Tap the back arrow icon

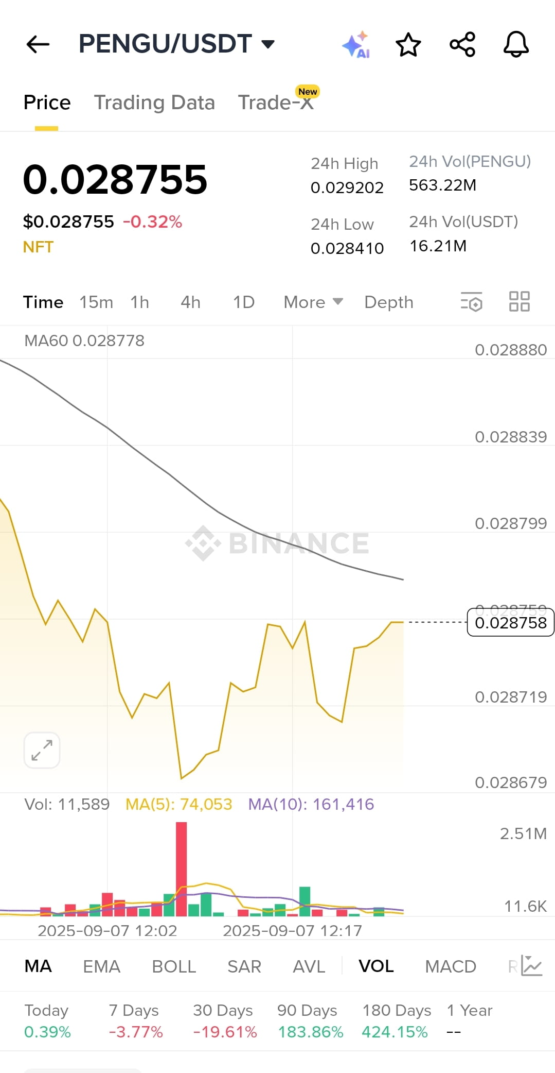38,44
